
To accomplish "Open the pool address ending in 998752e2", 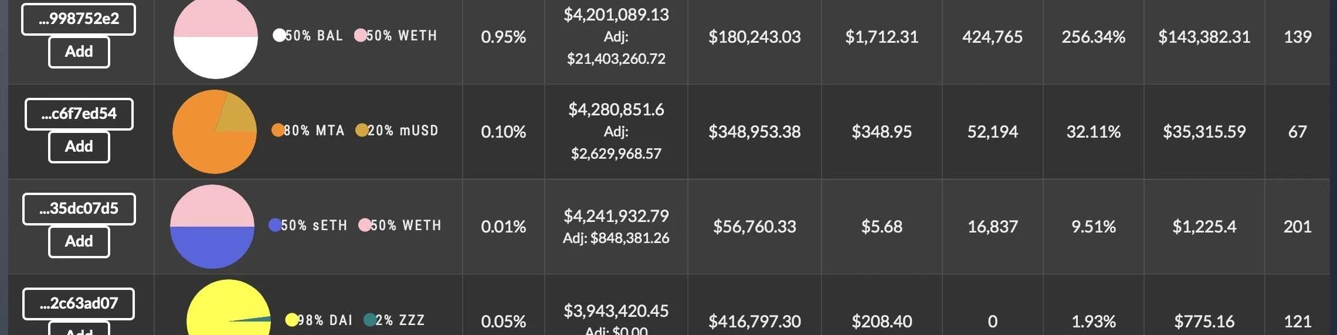I will click(79, 19).
